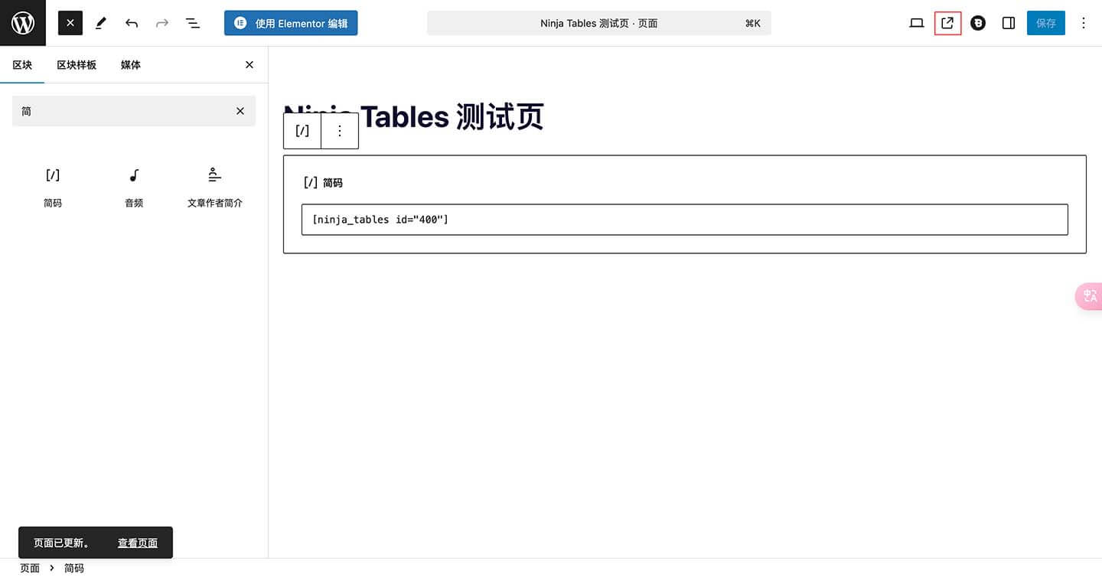Insert the 音频 audio block
This screenshot has width=1102, height=577.
134,187
